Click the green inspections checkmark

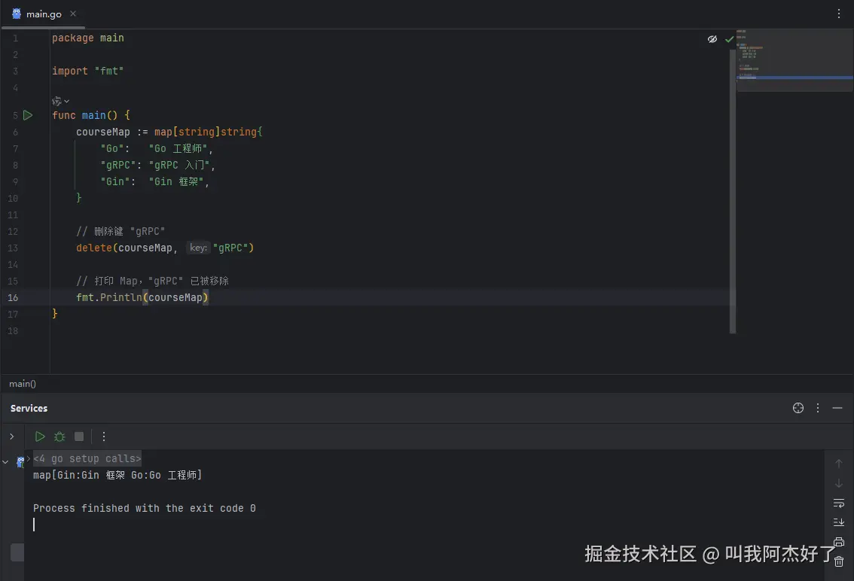[729, 39]
